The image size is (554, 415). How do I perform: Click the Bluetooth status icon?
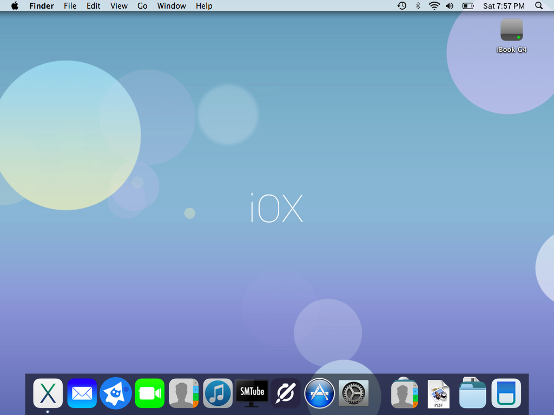pyautogui.click(x=418, y=5)
